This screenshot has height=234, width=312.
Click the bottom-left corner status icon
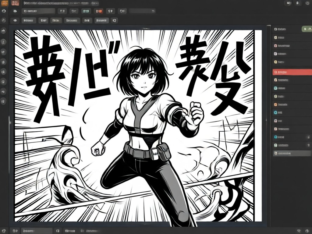pyautogui.click(x=4, y=231)
